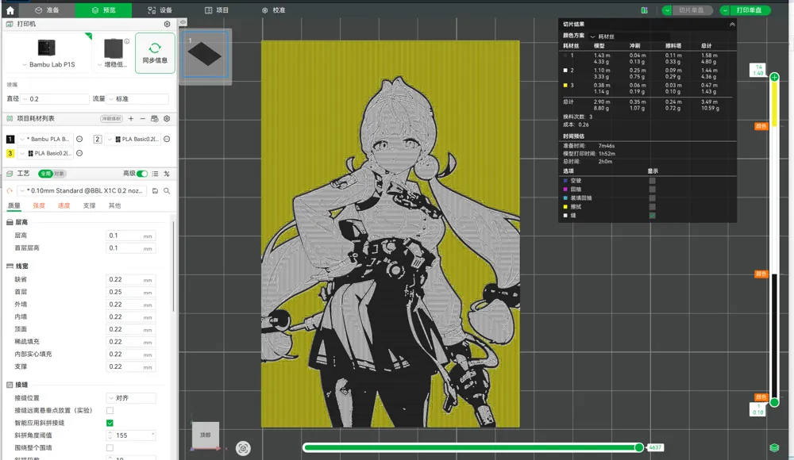Open filament 3 PLA Basic preset dropdown
Viewport: 794px width, 460px height.
tap(46, 153)
